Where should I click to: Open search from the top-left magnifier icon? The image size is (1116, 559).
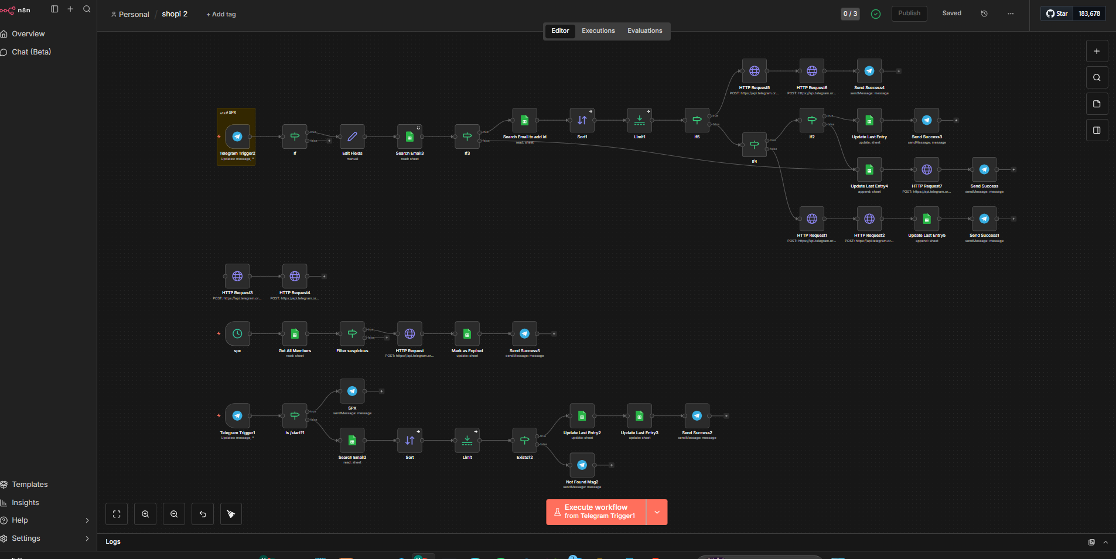87,9
